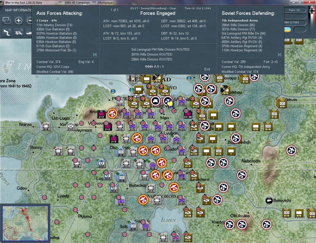Select the Axis 7=7 counter near Veymarn

click(70, 127)
